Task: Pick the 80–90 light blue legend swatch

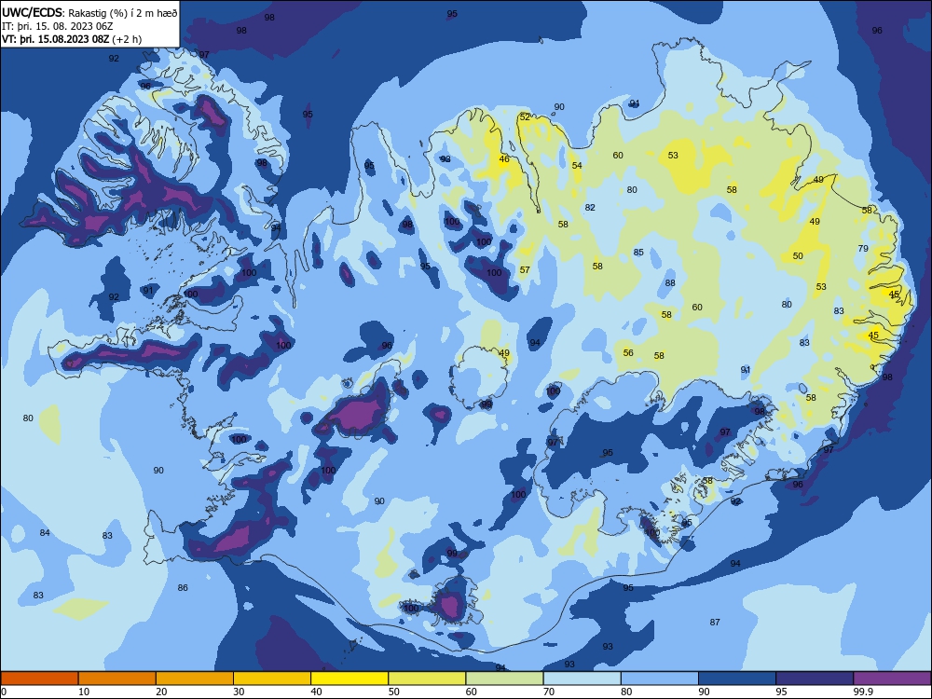Action: point(660,678)
